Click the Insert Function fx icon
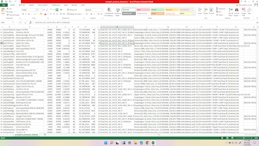This screenshot has height=146, width=259. 30,22
